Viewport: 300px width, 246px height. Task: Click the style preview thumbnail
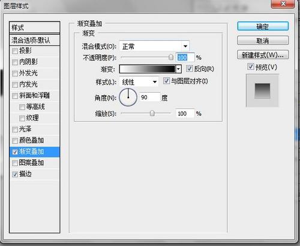pos(262,90)
